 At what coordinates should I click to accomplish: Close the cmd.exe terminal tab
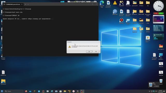pos(22,4)
